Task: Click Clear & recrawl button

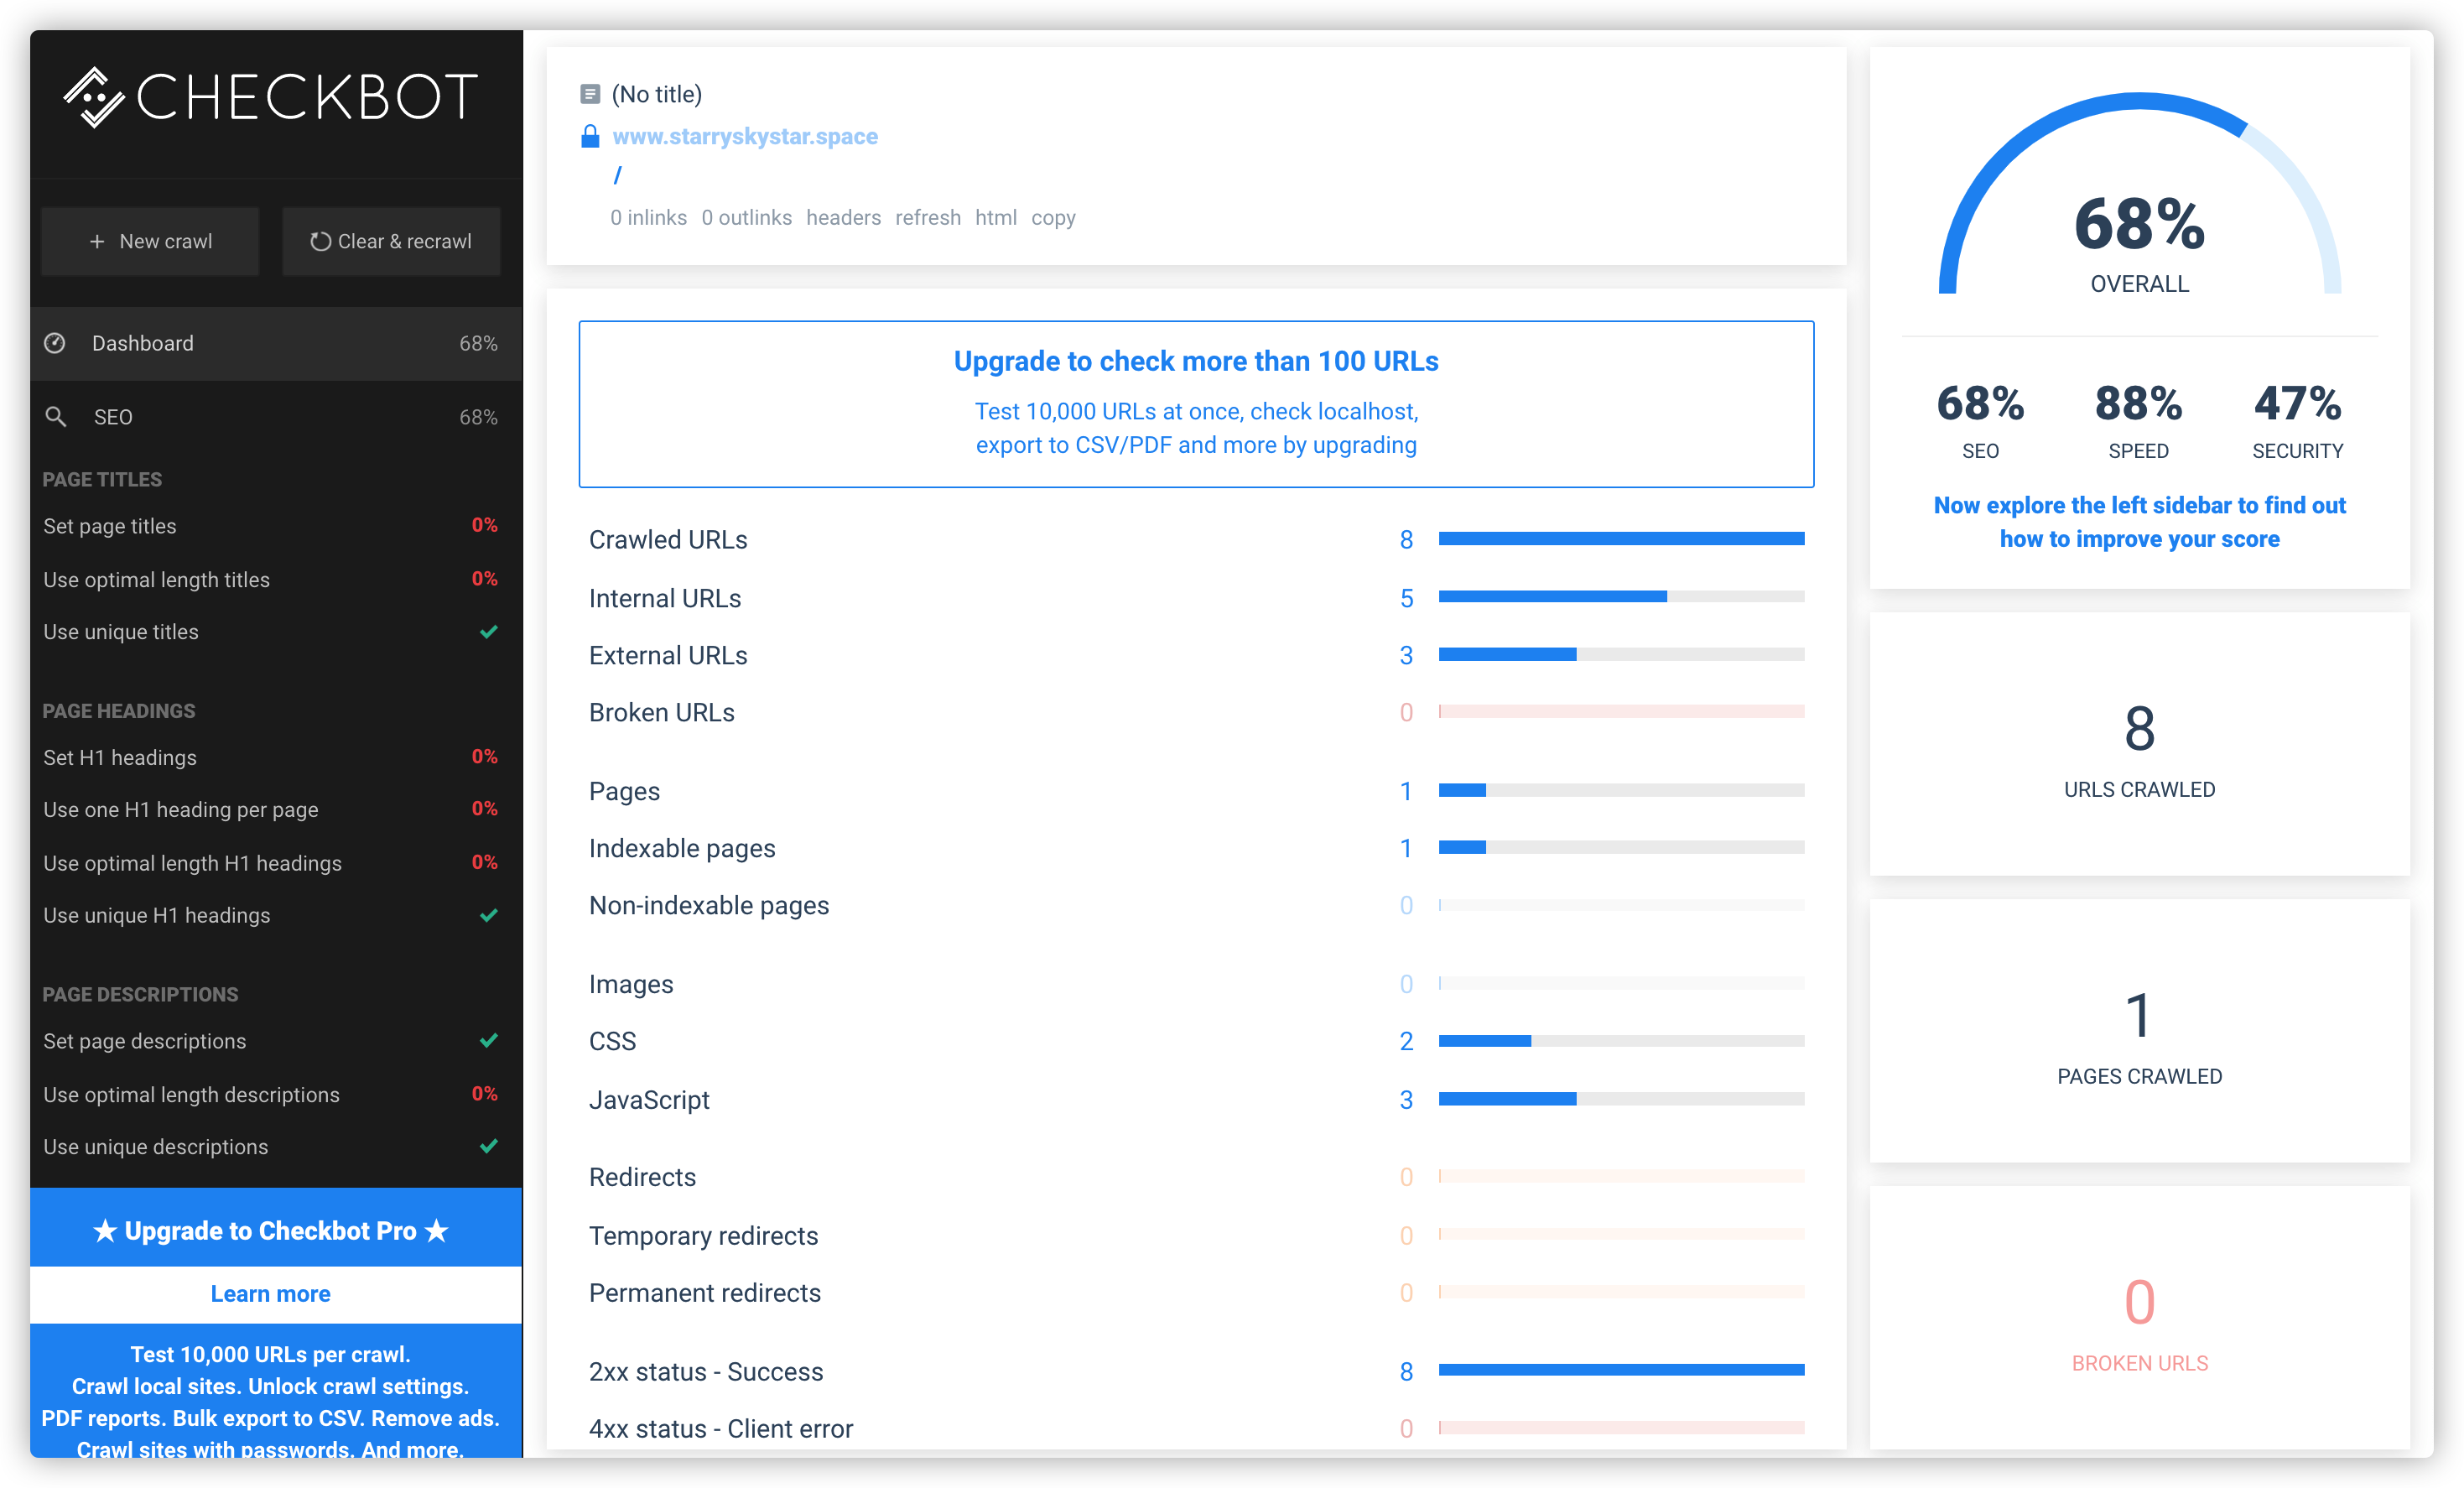Action: click(391, 241)
